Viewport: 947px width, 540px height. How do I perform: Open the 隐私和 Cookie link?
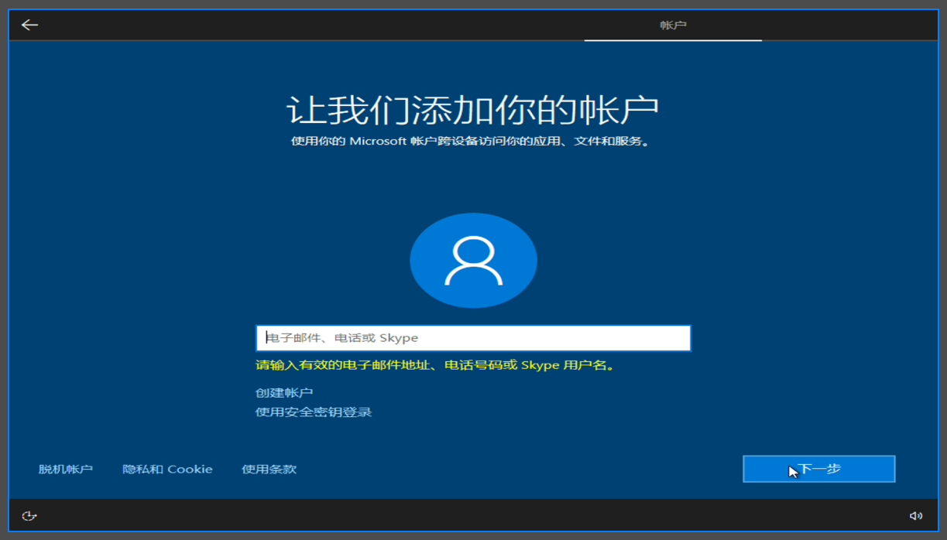[167, 469]
